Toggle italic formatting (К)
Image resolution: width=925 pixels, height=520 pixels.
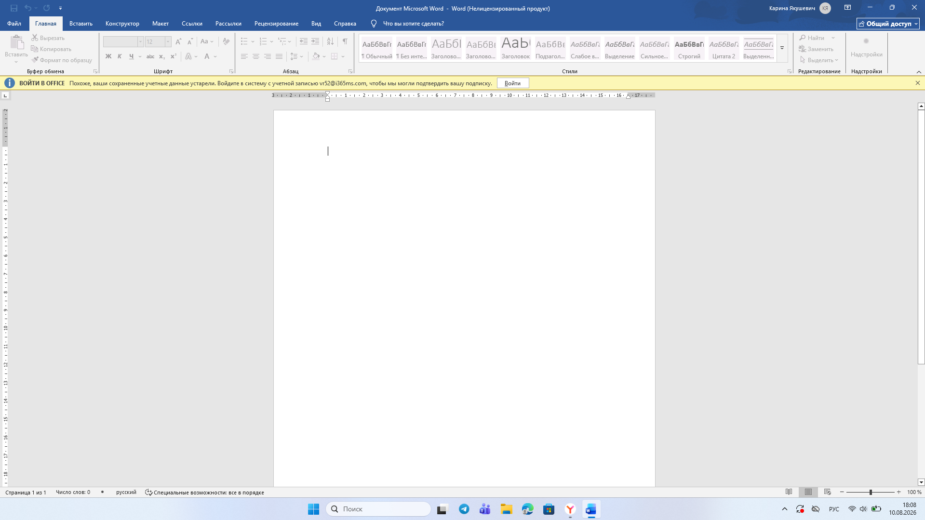point(120,56)
